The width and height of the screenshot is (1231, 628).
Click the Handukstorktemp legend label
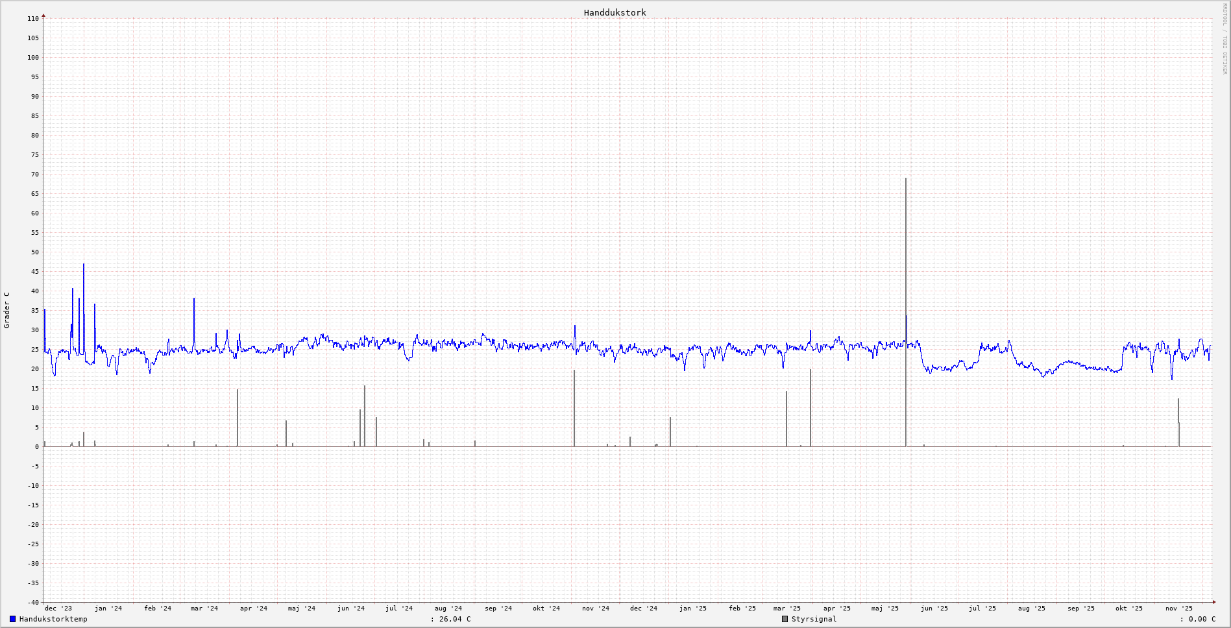[x=53, y=619]
